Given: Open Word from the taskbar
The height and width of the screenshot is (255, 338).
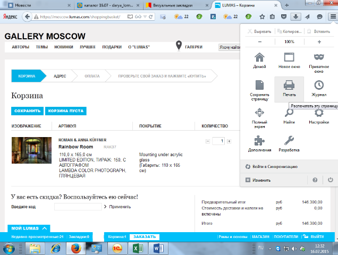Looking at the screenshot, I should 158,249.
